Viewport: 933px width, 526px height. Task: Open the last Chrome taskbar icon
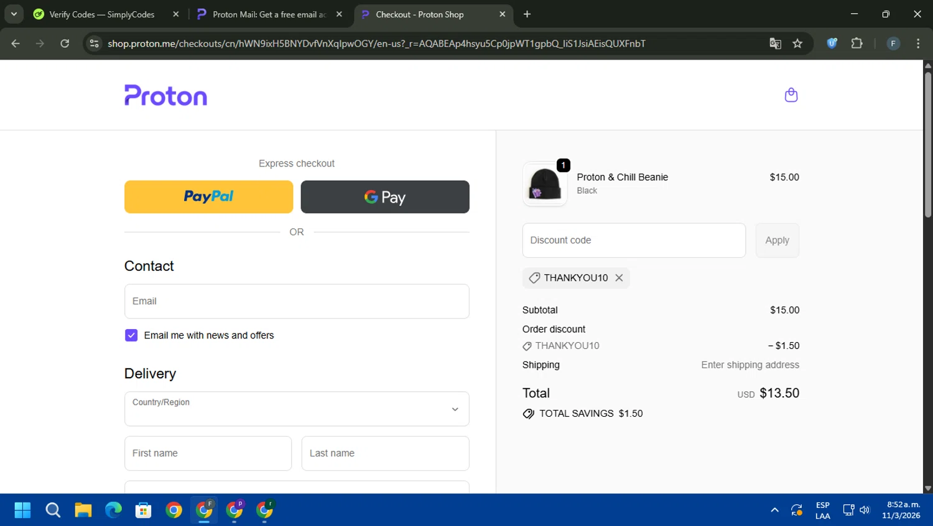pos(264,510)
